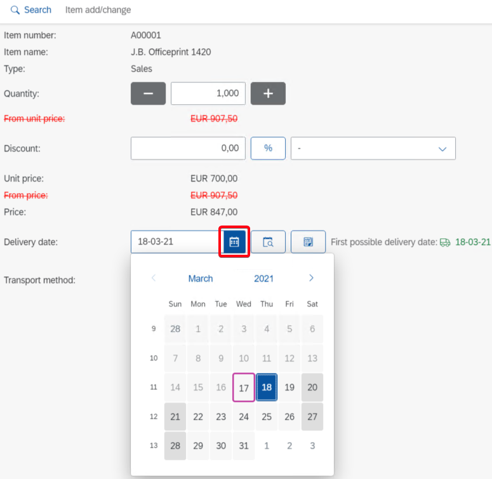The width and height of the screenshot is (492, 479).
Task: Focus the Discount amount field
Action: (188, 148)
